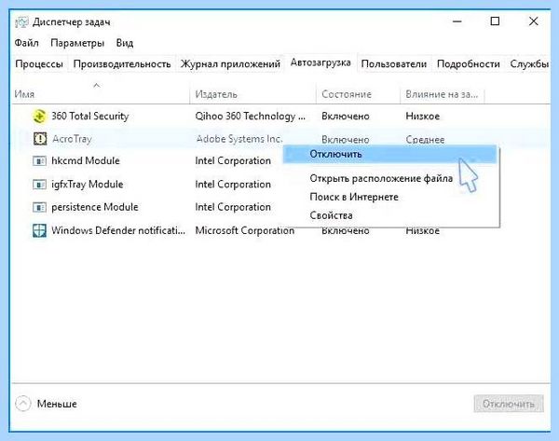Click the 360 Total Security icon
Image resolution: width=559 pixels, height=441 pixels.
tap(39, 117)
